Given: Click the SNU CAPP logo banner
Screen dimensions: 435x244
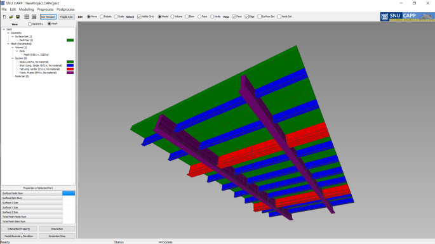Looking at the screenshot, I should tap(407, 16).
